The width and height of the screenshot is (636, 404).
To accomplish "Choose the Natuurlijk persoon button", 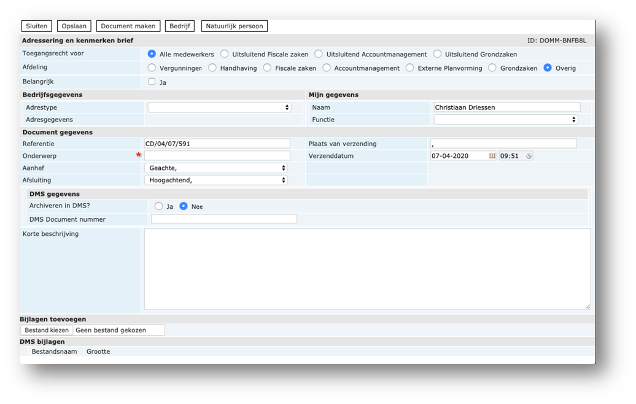I will click(x=235, y=26).
